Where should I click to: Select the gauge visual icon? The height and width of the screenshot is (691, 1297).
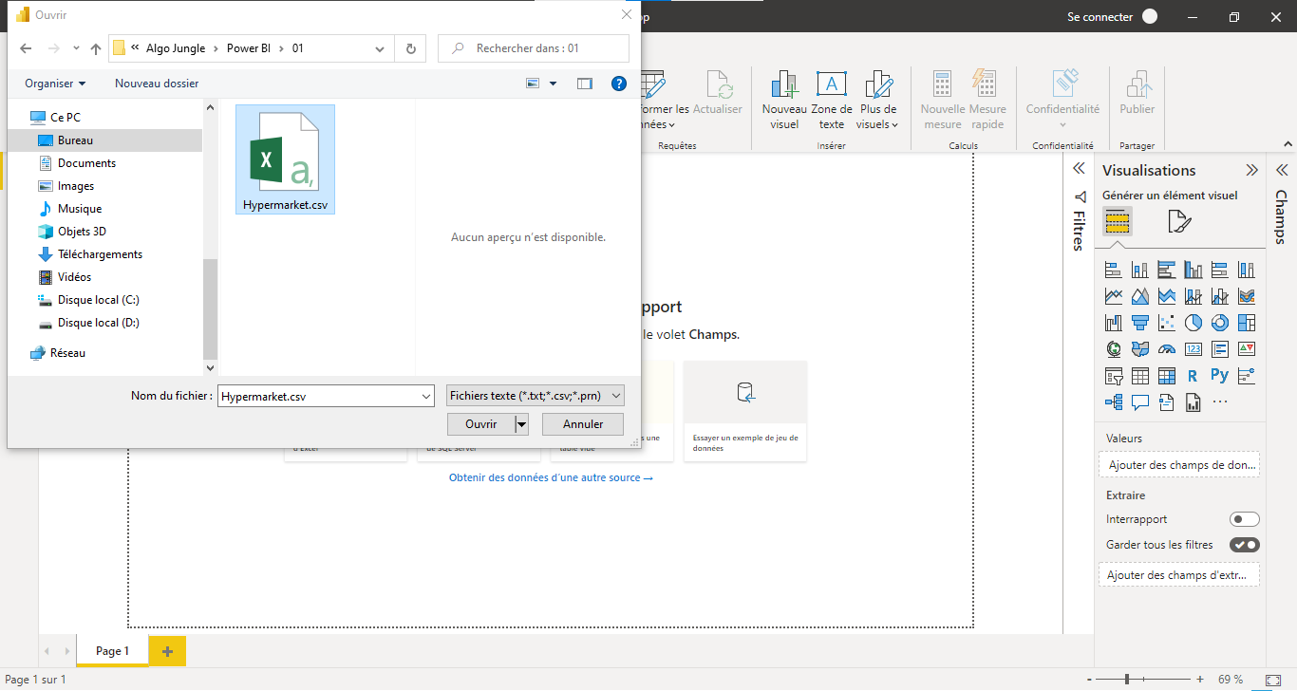click(1167, 349)
